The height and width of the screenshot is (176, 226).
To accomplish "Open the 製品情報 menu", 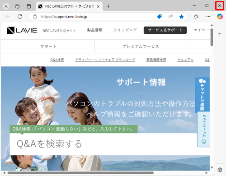I will pyautogui.click(x=95, y=30).
